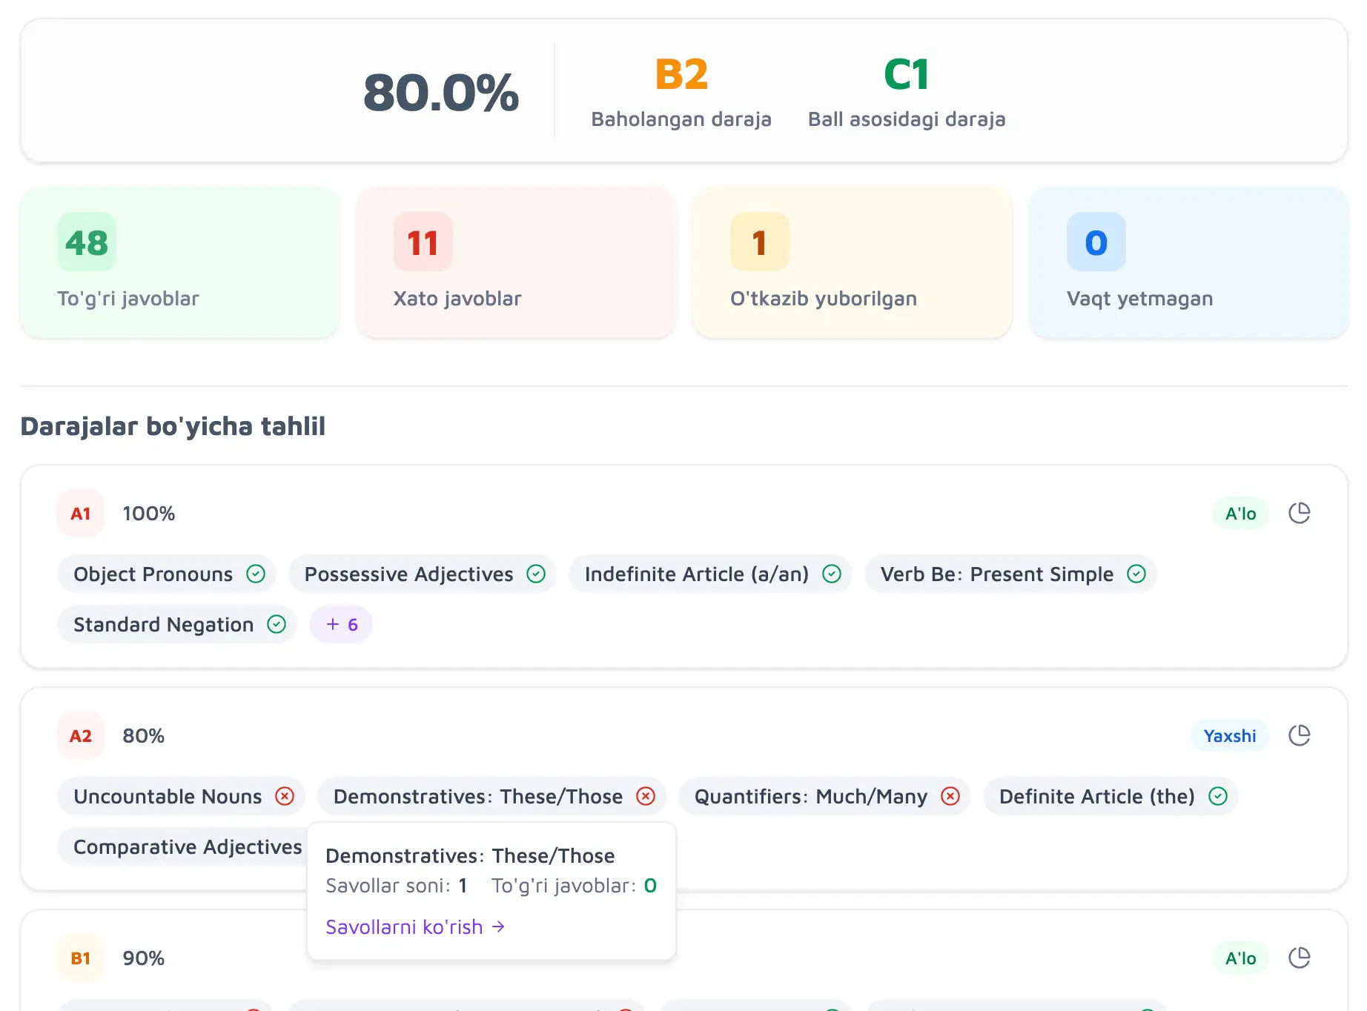Click the O'tkazib yuborilgan stat card
1367x1011 pixels.
852,262
